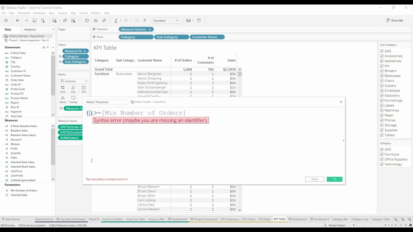This screenshot has height=232, width=413.
Task: Click the Highlight pen icon
Action: click(116, 20)
